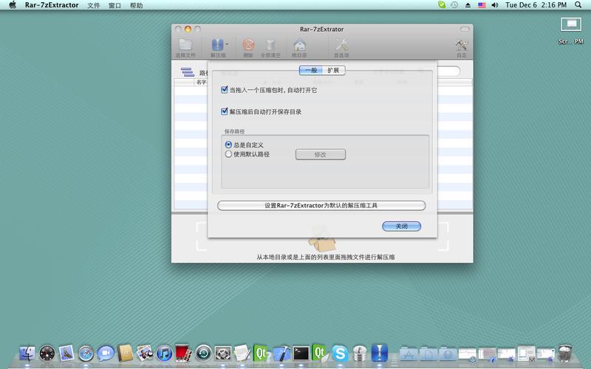
Task: Switch to the 扩展 tab
Action: tap(334, 70)
